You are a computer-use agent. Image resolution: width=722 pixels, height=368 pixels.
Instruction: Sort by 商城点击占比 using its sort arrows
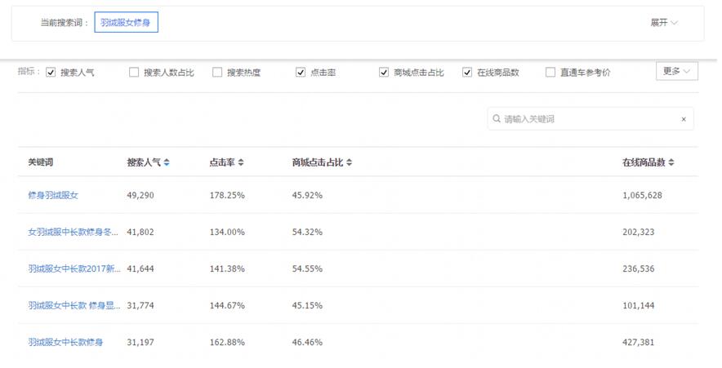(x=349, y=162)
